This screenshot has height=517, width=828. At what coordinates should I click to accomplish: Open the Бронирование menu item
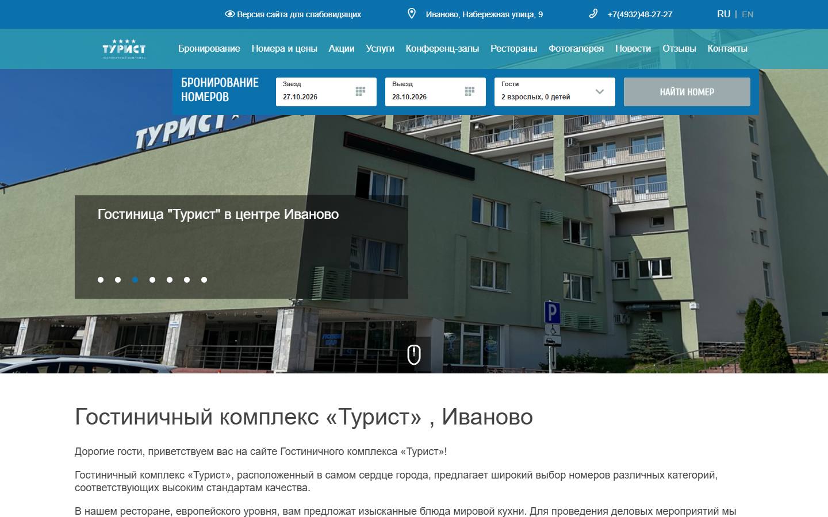(209, 49)
